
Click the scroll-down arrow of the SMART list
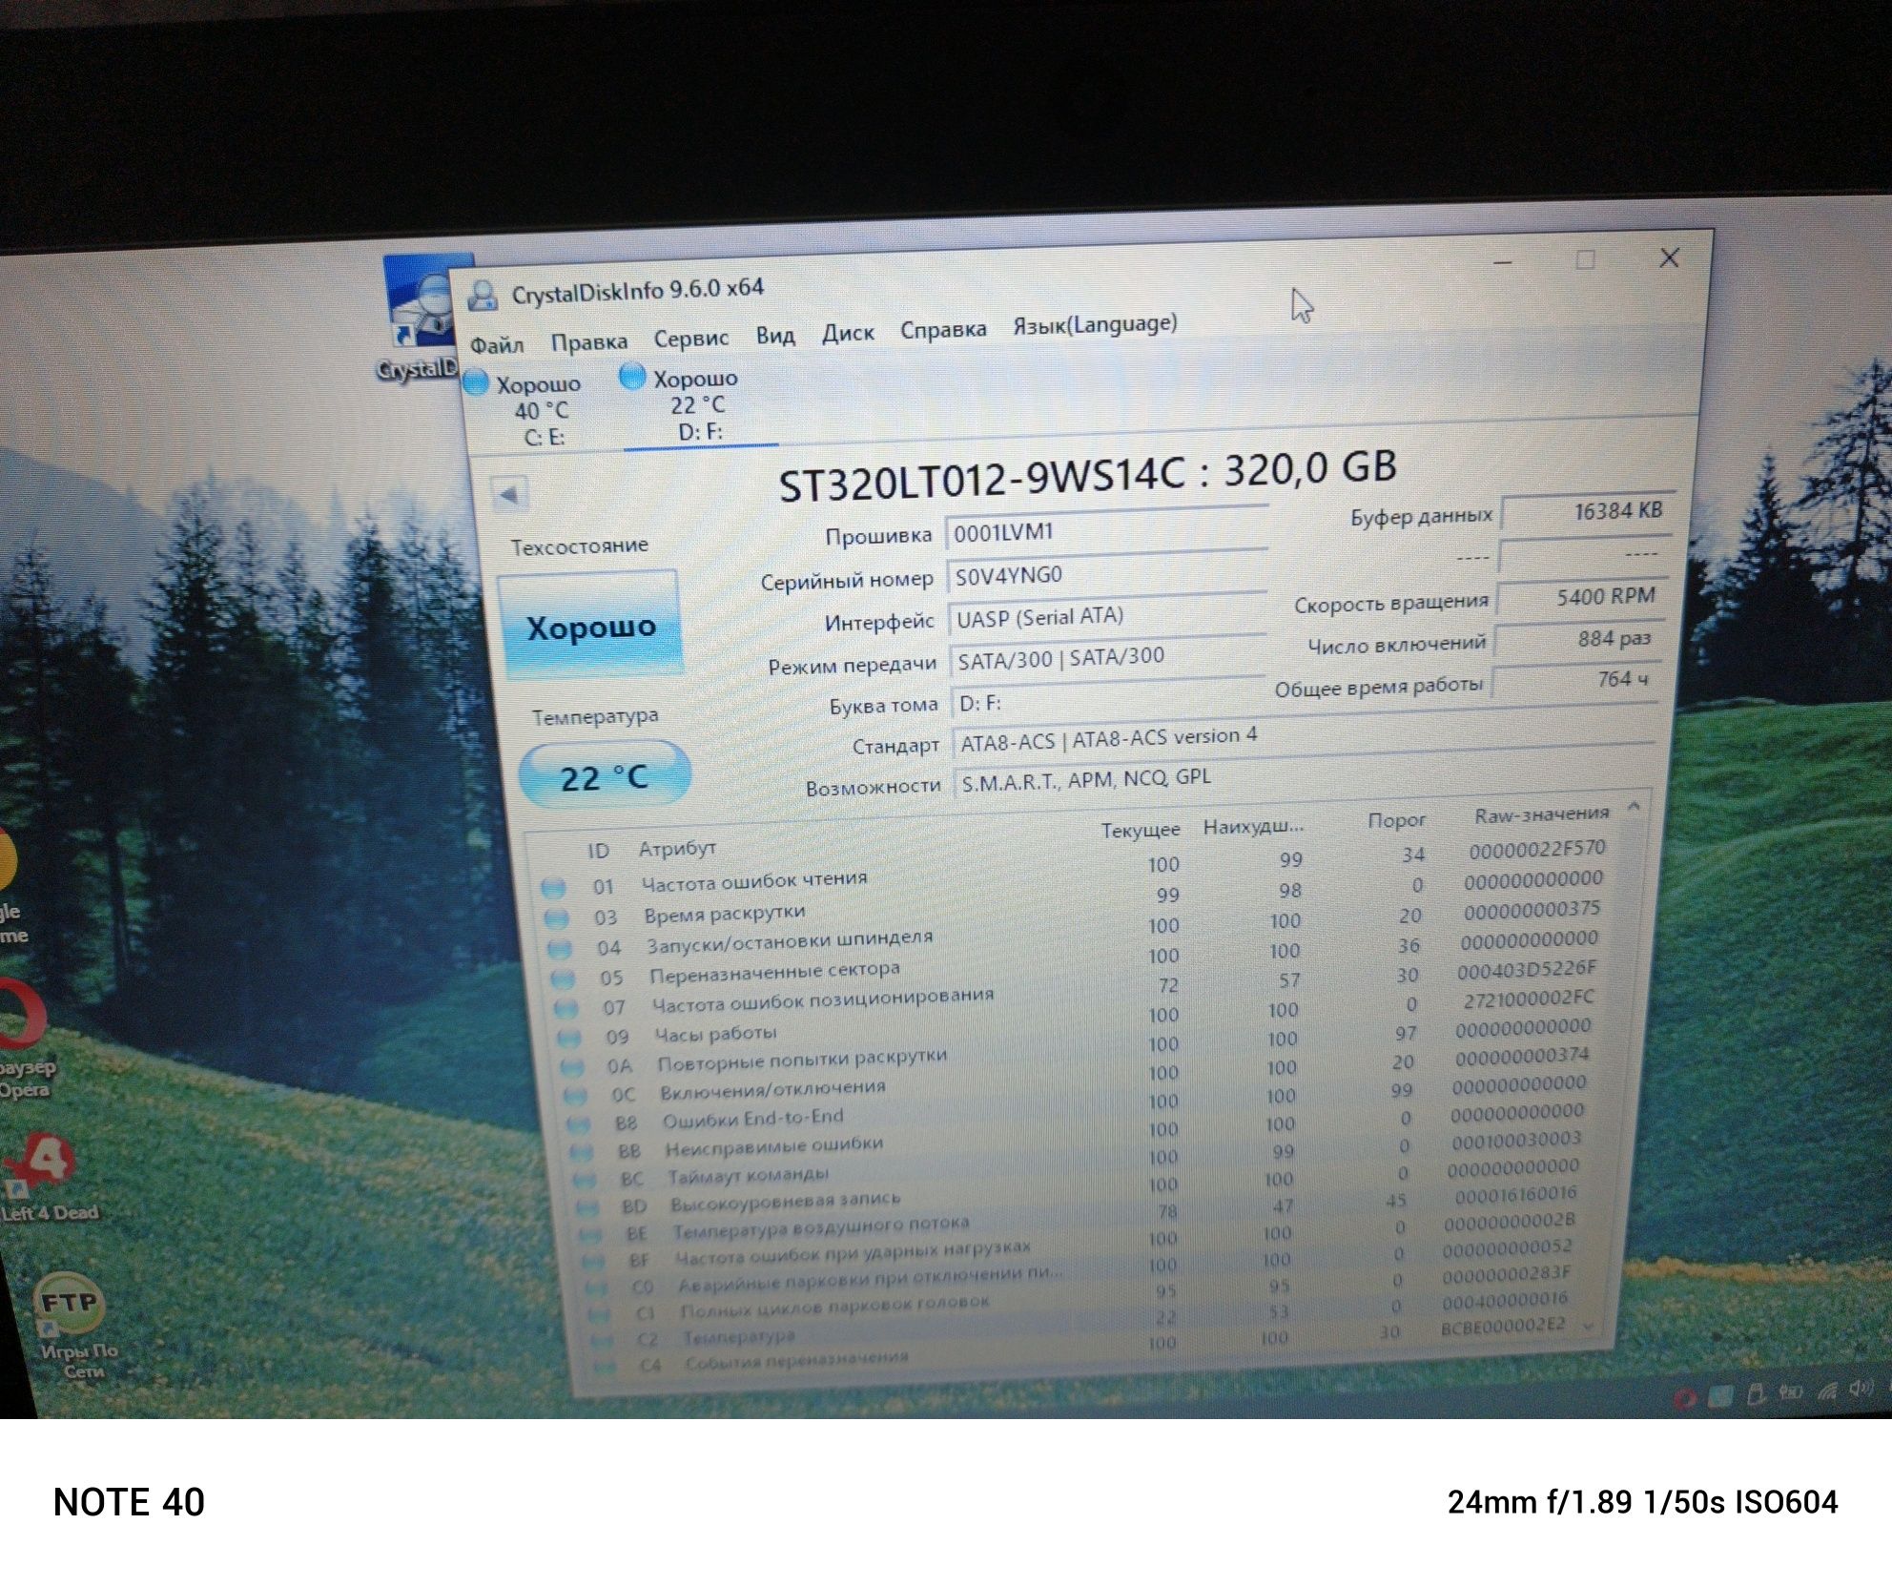[1588, 1326]
